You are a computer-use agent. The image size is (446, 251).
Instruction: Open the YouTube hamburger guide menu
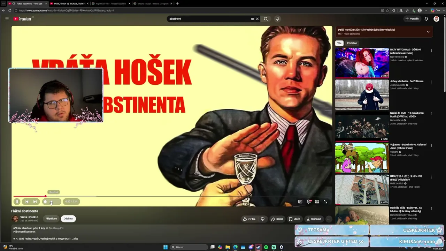pos(7,19)
